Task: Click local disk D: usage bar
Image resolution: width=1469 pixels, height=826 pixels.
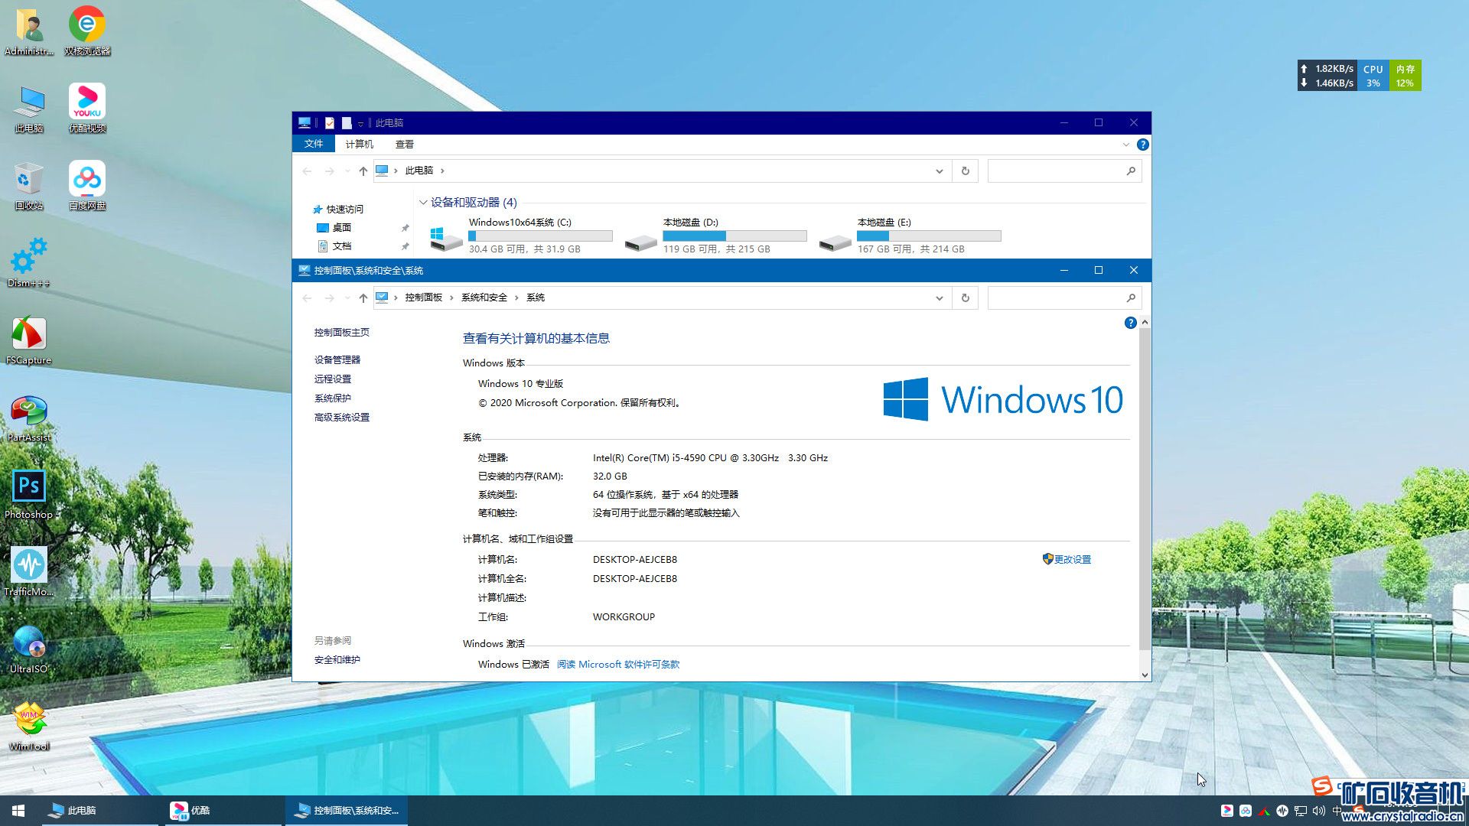Action: (x=734, y=236)
